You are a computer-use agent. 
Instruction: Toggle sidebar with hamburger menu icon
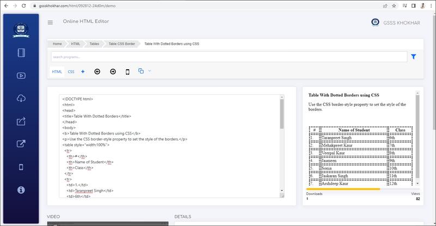50,22
